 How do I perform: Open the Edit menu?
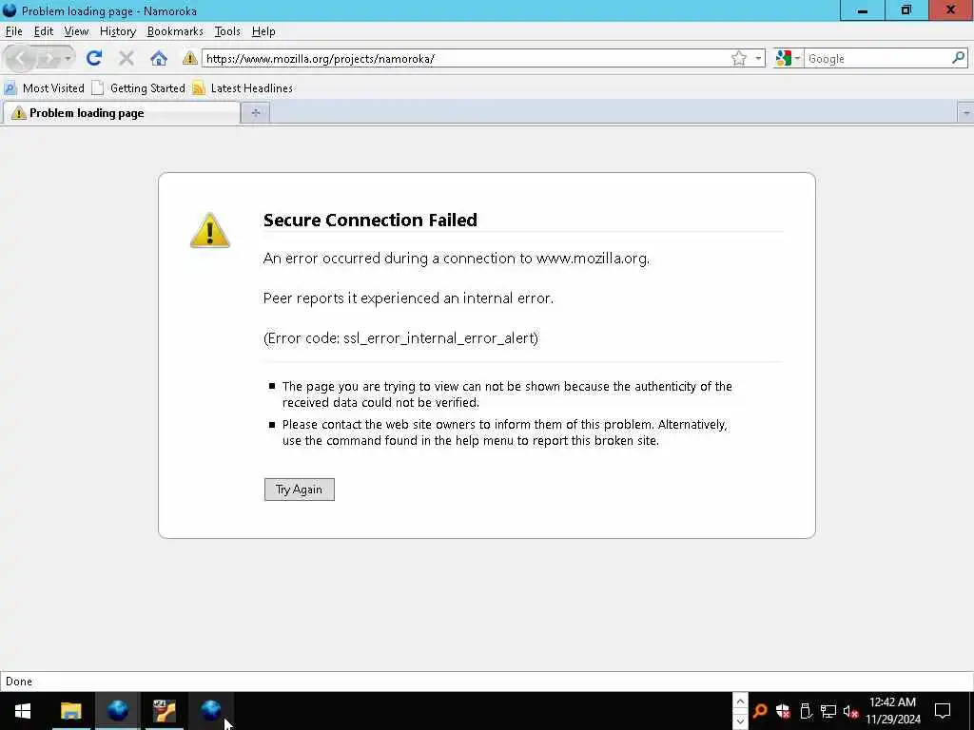click(44, 31)
